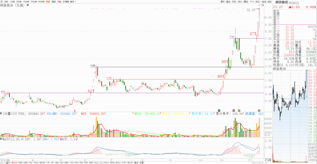Select the CCI indicator tab
This screenshot has width=317, height=164.
[101, 163]
